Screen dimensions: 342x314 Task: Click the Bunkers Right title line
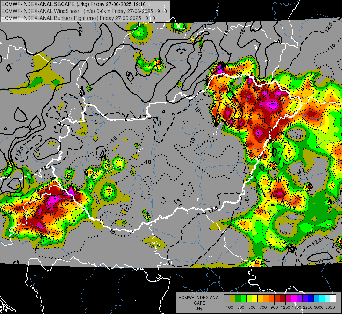pos(78,18)
